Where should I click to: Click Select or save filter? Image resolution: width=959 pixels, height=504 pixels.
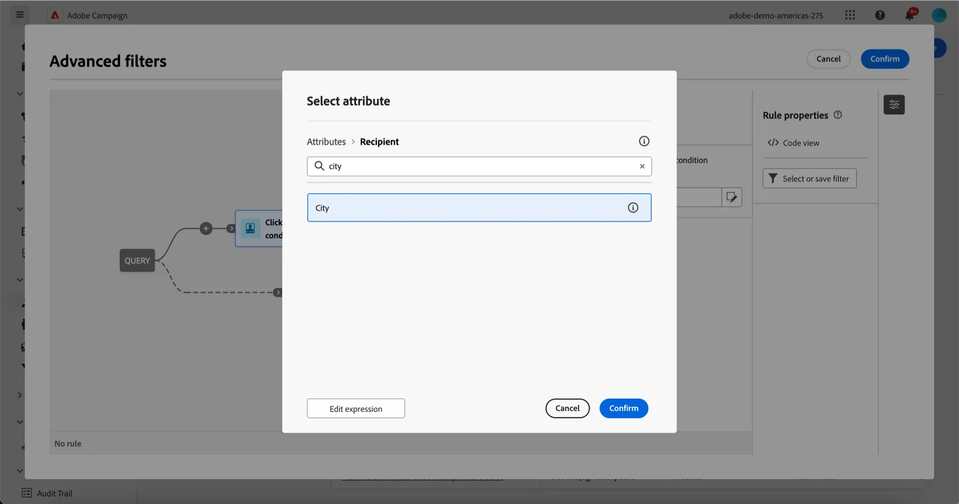tap(809, 179)
